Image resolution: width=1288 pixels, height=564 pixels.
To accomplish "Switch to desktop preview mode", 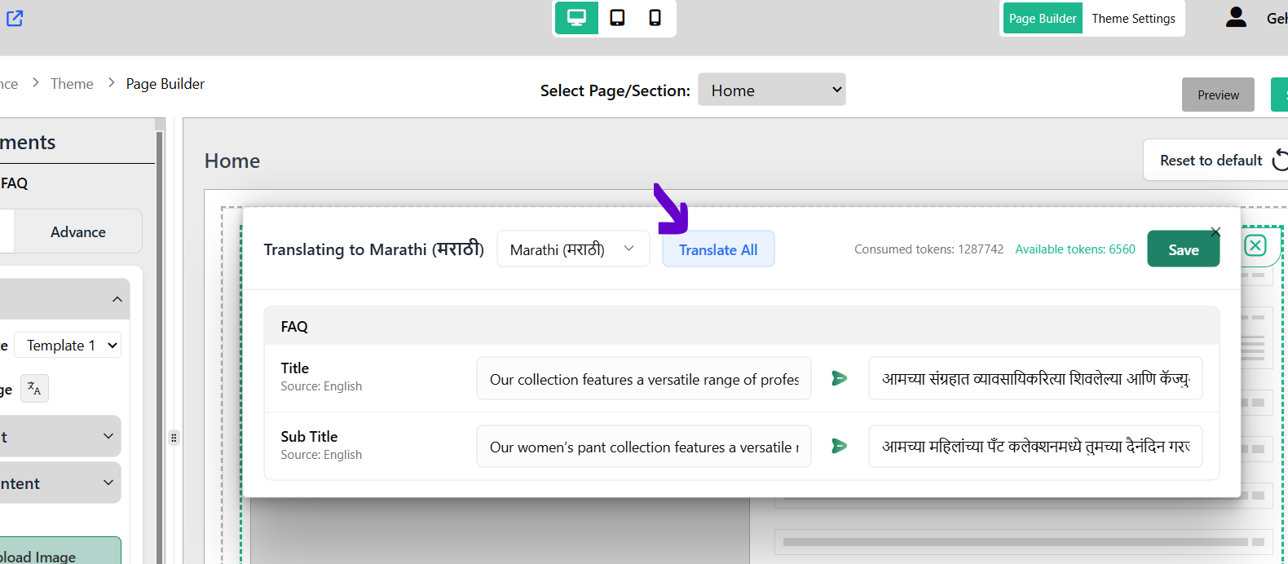I will tap(576, 18).
